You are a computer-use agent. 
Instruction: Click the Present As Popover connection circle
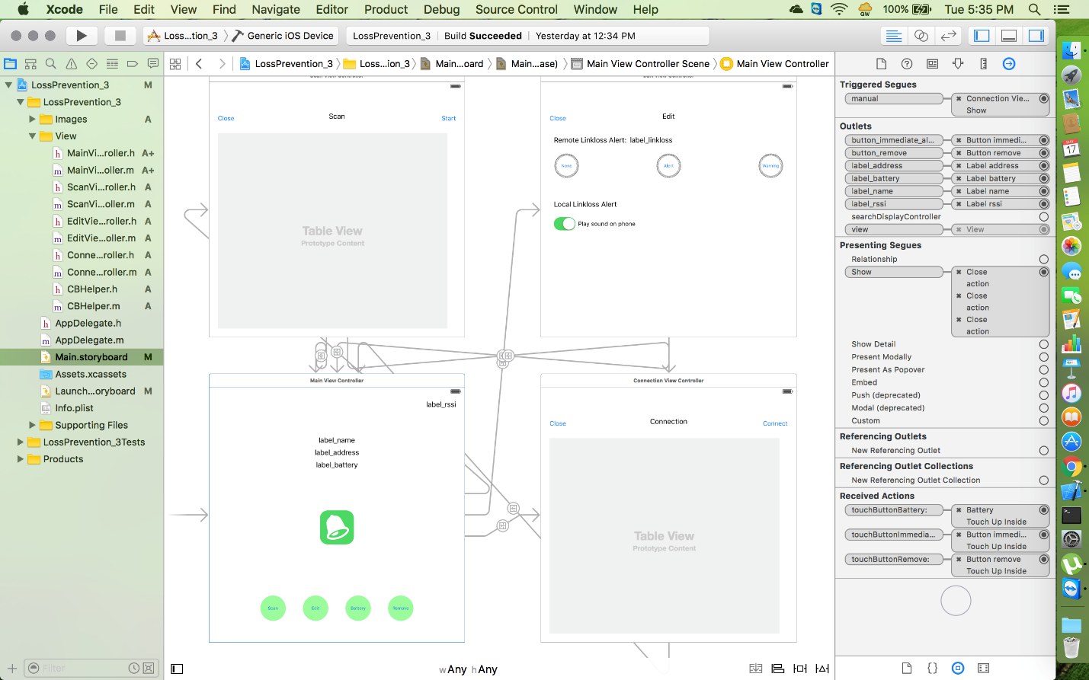tap(1043, 370)
